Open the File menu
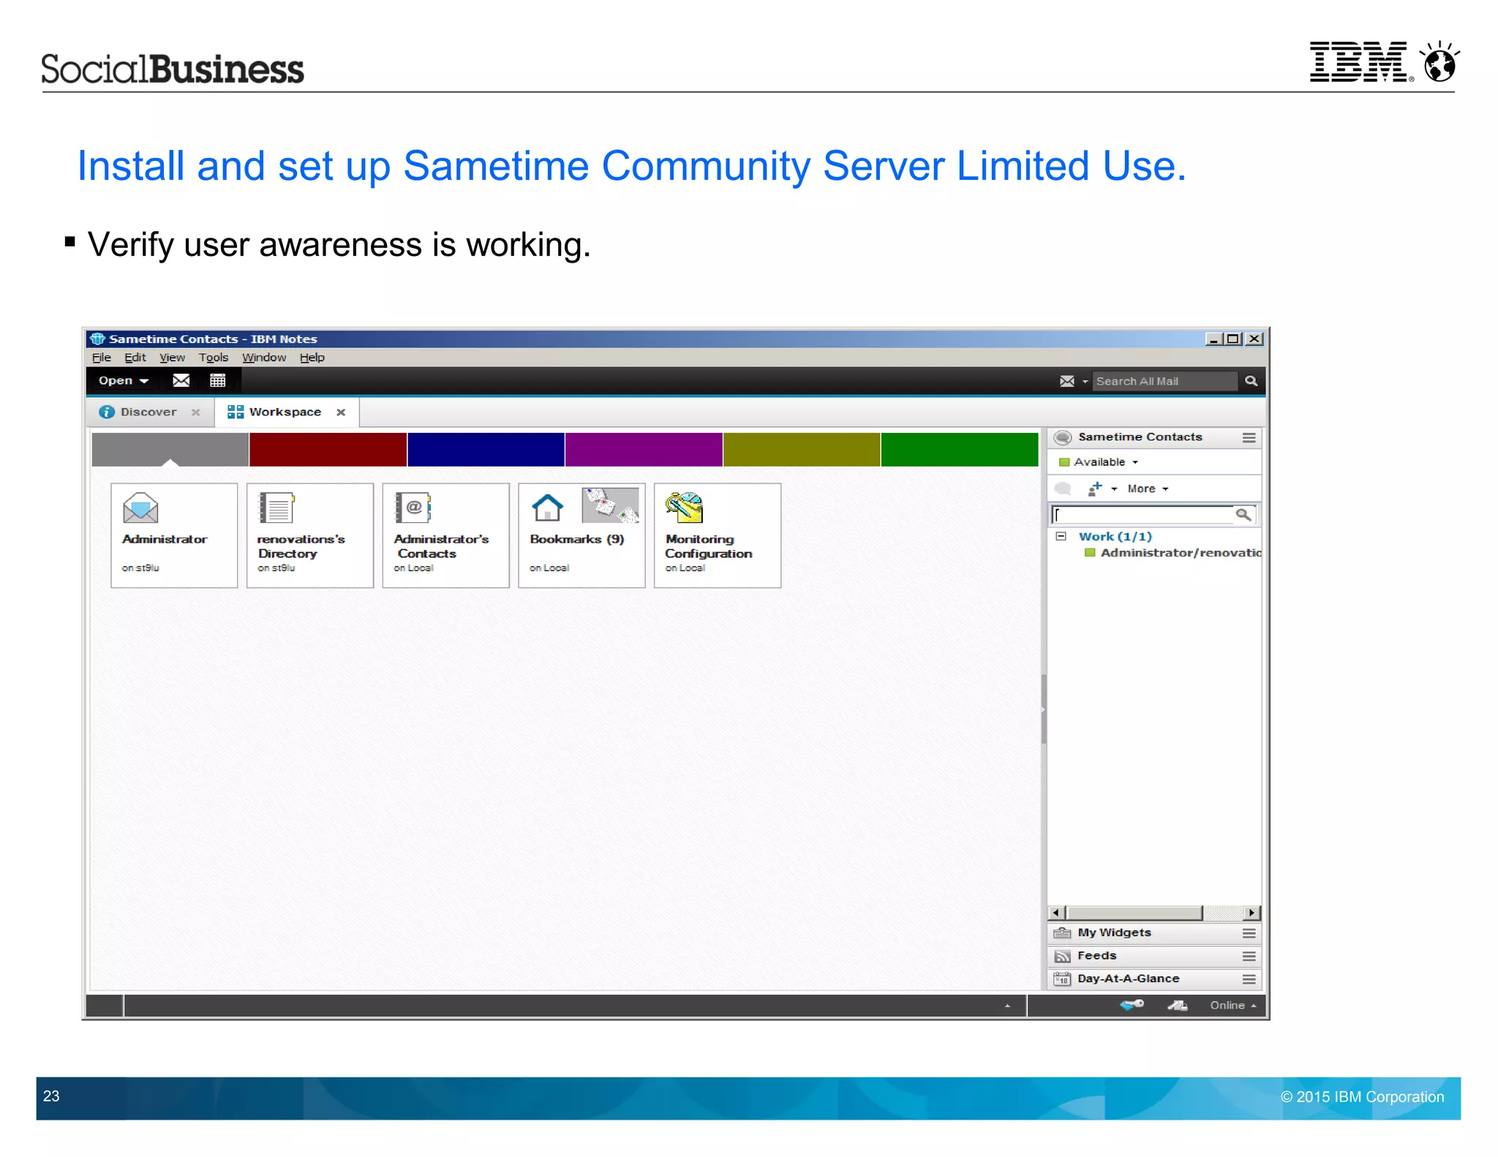The width and height of the screenshot is (1498, 1157). [x=102, y=358]
